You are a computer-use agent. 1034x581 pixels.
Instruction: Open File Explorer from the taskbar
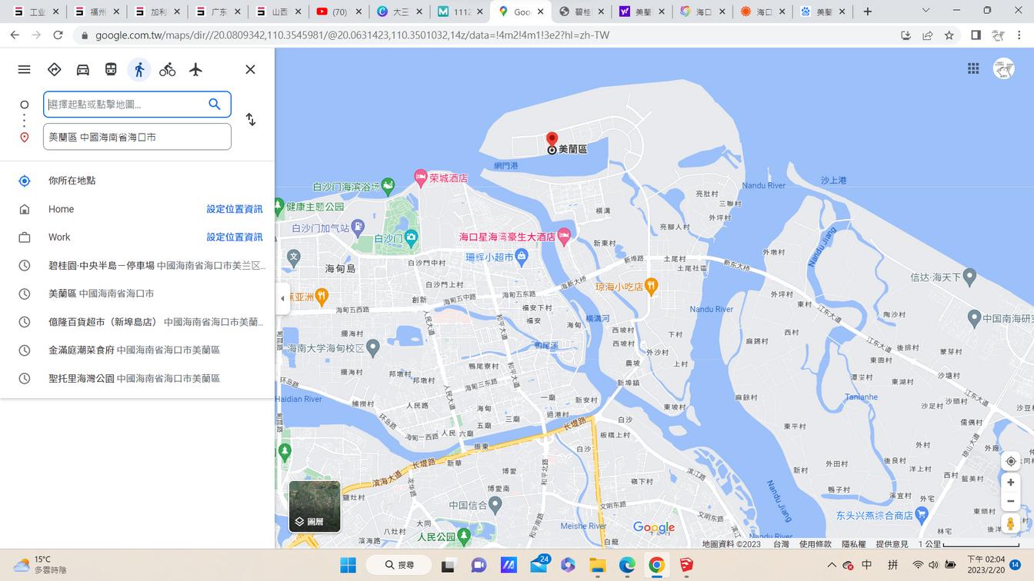(598, 565)
